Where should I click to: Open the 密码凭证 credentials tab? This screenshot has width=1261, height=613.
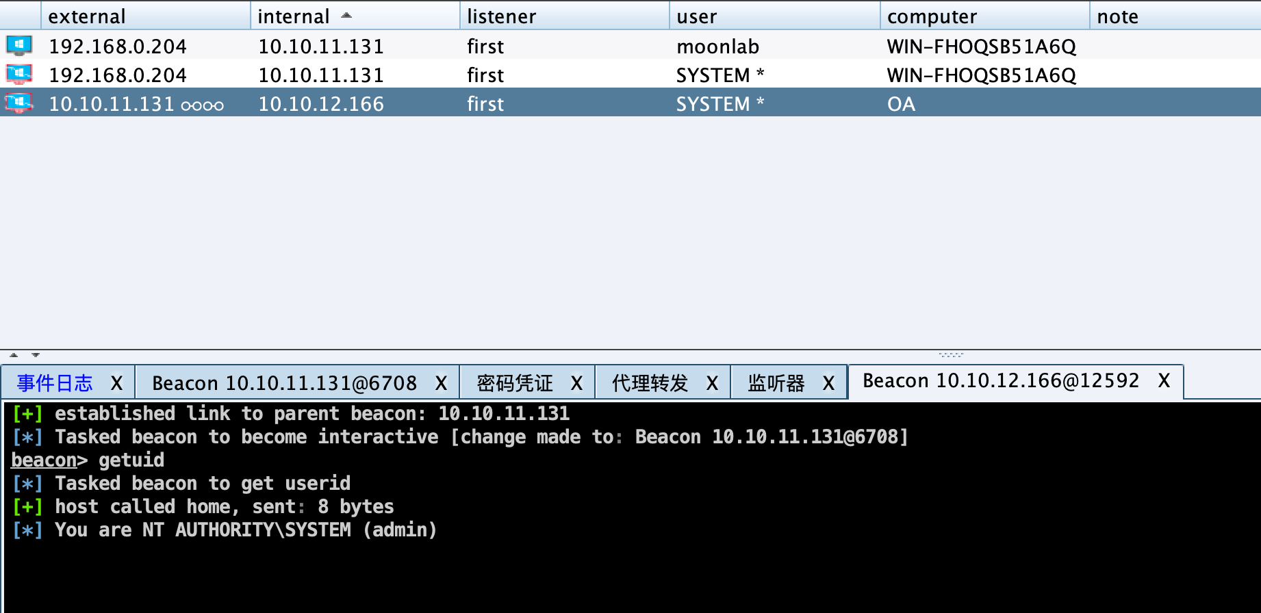(x=515, y=383)
